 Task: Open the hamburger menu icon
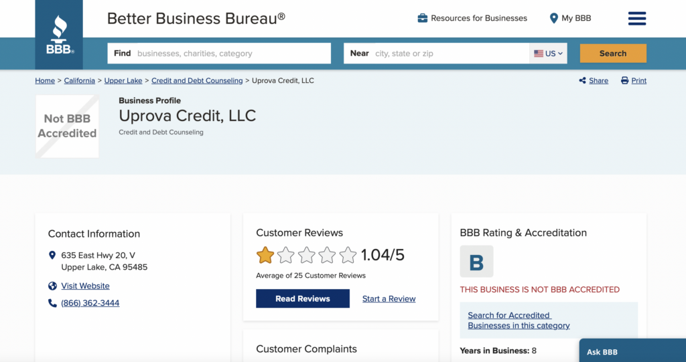coord(637,18)
